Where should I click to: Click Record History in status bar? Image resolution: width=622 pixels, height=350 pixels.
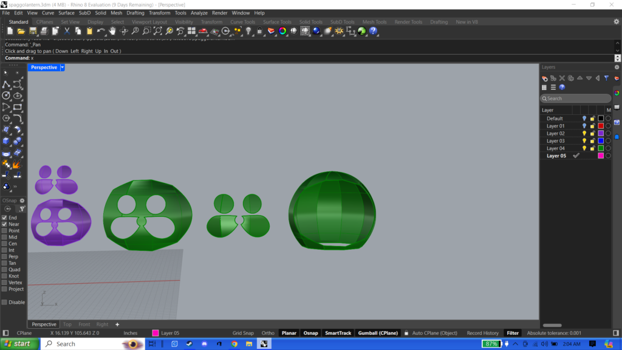482,333
